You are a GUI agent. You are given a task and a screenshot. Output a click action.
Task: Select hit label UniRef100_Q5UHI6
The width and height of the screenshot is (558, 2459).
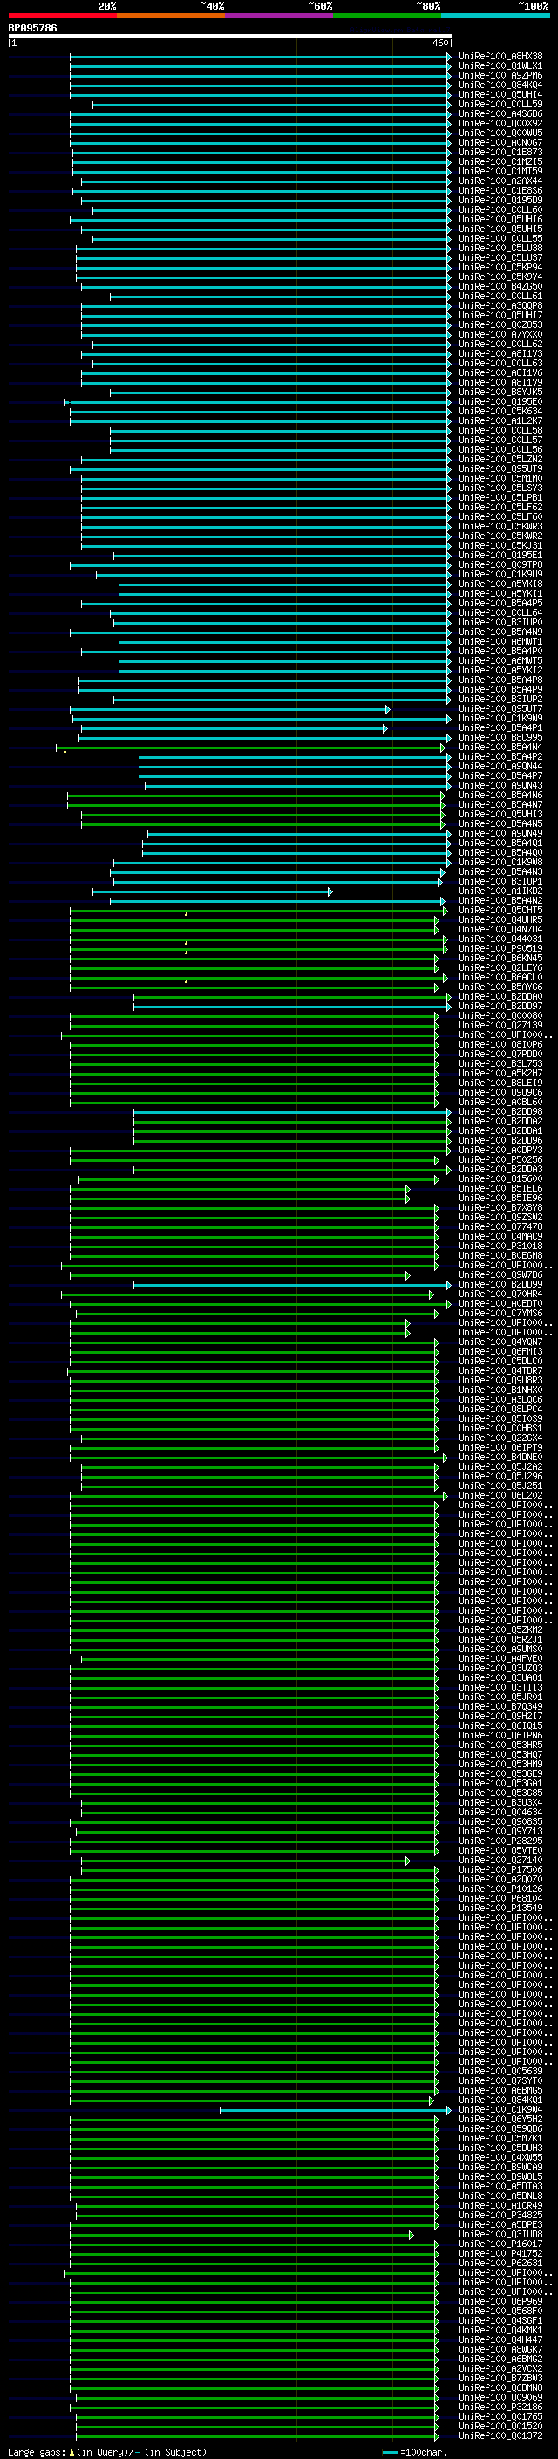tap(500, 220)
